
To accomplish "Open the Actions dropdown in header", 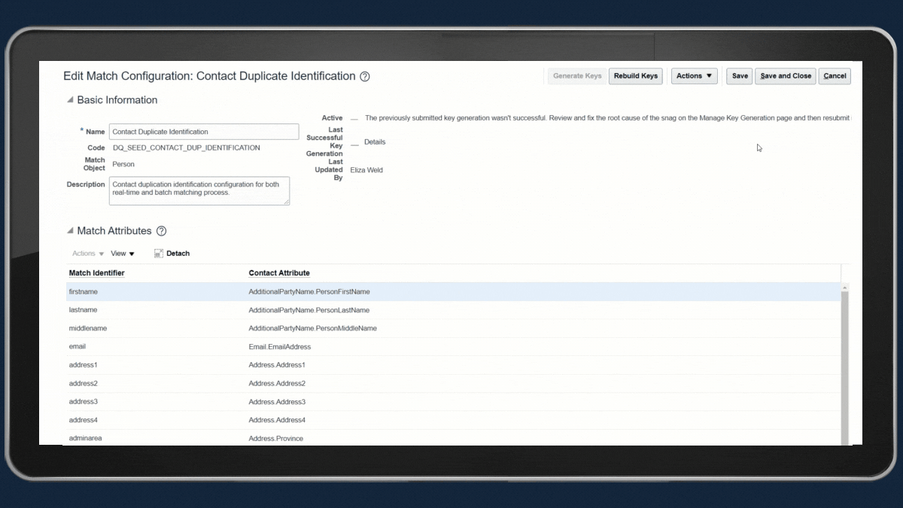I will pyautogui.click(x=694, y=76).
